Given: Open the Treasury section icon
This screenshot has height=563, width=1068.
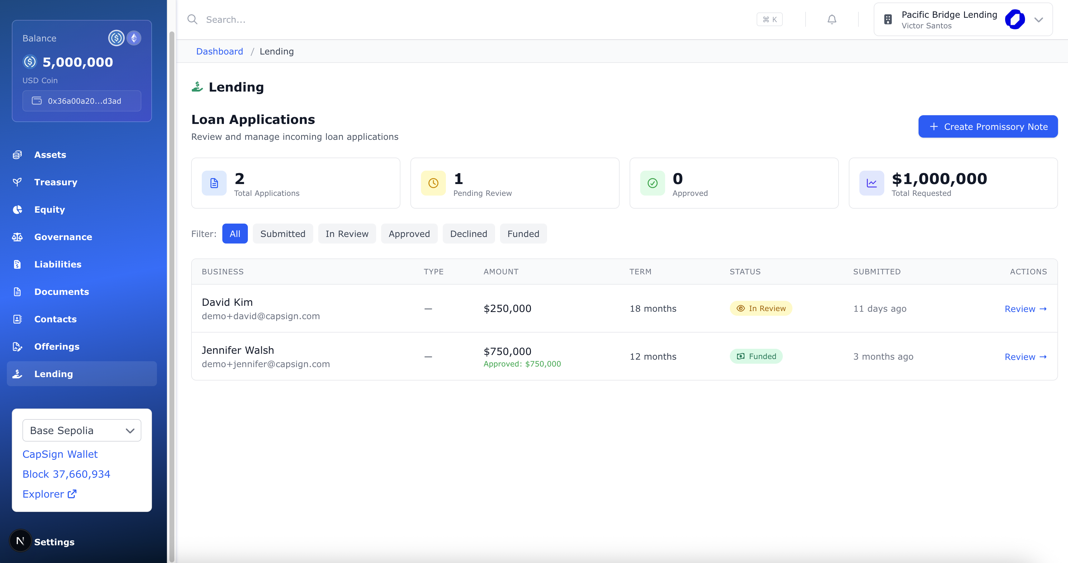Looking at the screenshot, I should (17, 182).
